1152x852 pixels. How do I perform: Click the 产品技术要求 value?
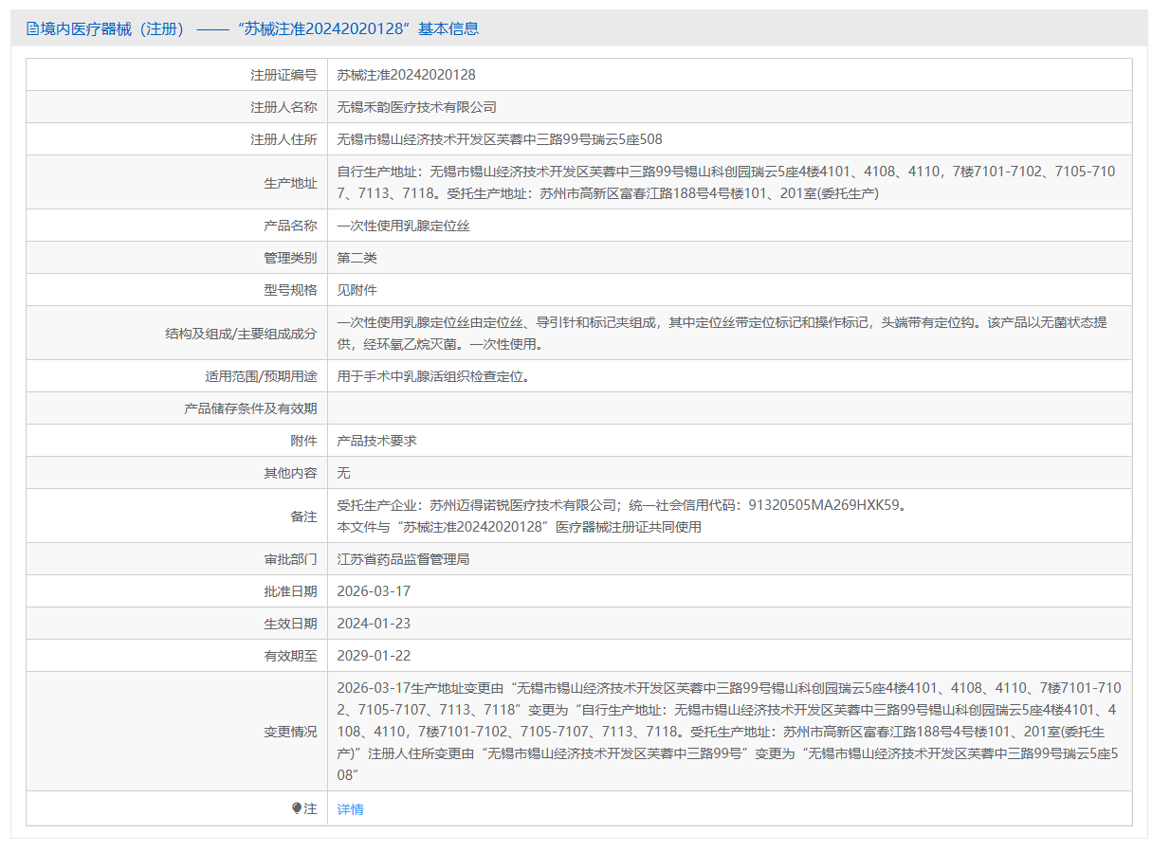click(376, 441)
